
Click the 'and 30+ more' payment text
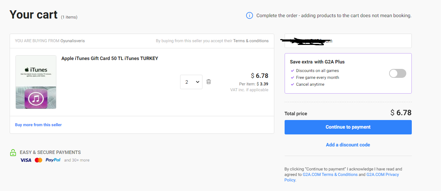pyautogui.click(x=77, y=160)
